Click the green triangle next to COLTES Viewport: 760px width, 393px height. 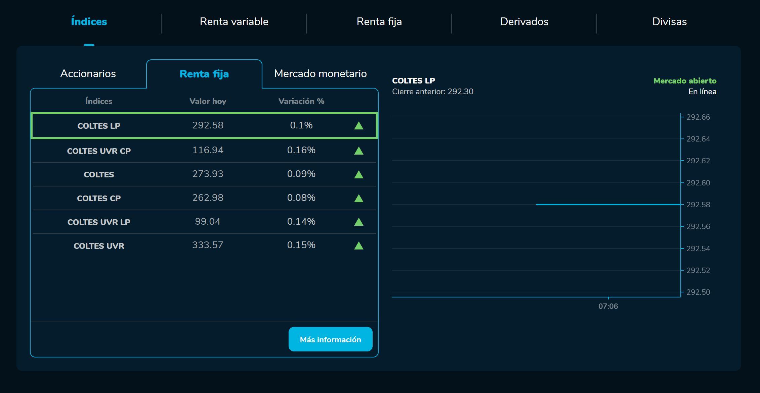pyautogui.click(x=359, y=174)
